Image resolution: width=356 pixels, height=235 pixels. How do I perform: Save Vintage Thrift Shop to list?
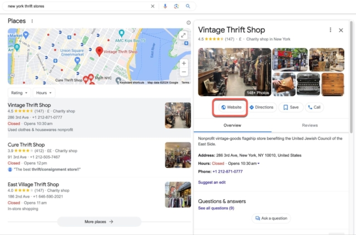[291, 107]
